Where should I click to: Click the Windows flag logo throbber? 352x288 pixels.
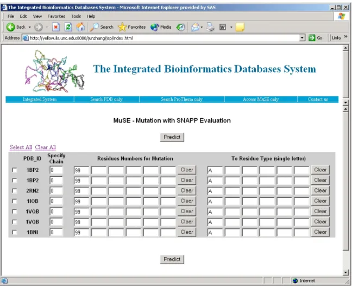[x=341, y=16]
